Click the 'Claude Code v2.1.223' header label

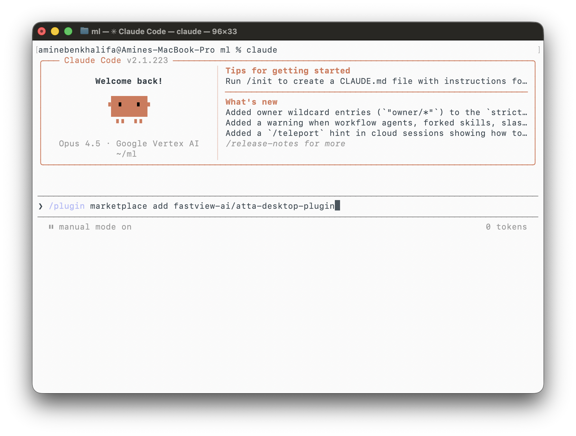pyautogui.click(x=116, y=60)
